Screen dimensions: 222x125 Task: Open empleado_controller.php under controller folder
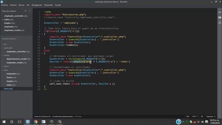pos(18,52)
